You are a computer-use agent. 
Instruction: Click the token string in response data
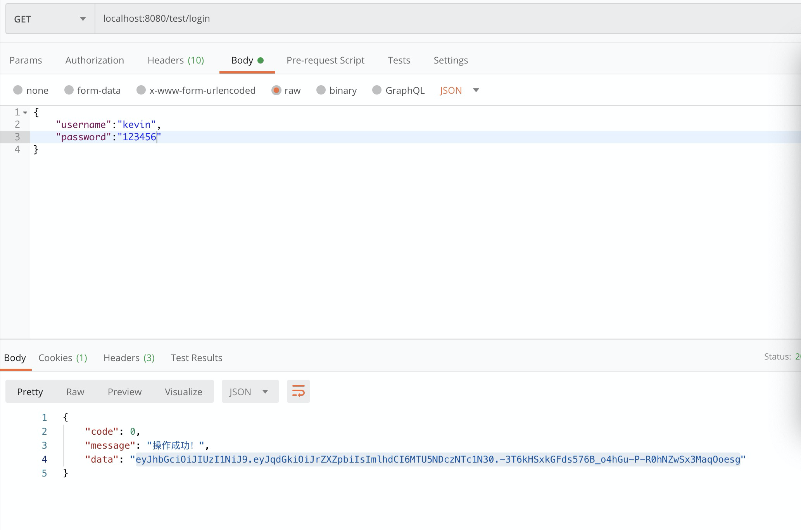tap(437, 459)
